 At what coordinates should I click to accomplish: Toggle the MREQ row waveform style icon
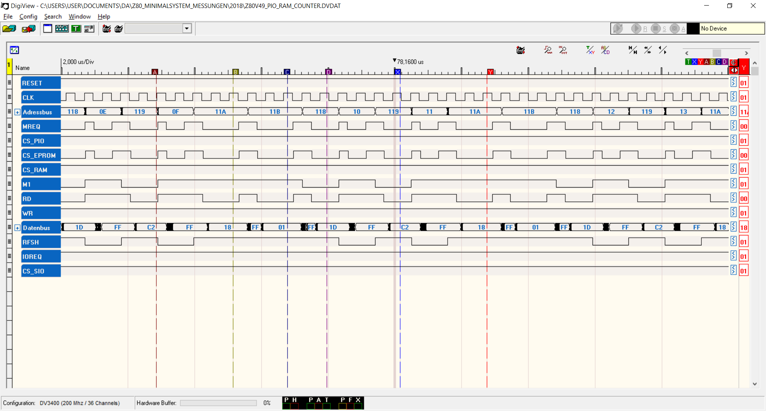[x=733, y=125]
